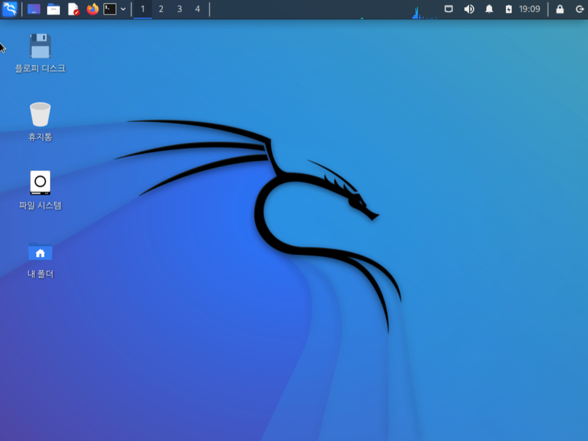
Task: Select the 휴지통 trash desktop icon
Action: (40, 114)
